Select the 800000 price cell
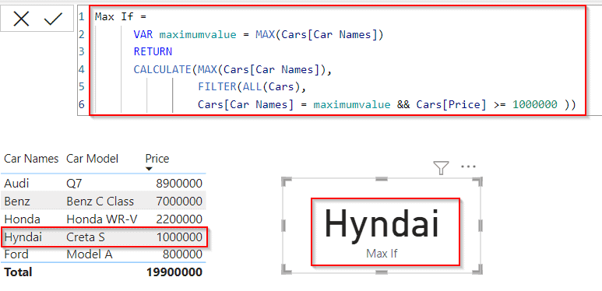 [x=182, y=254]
